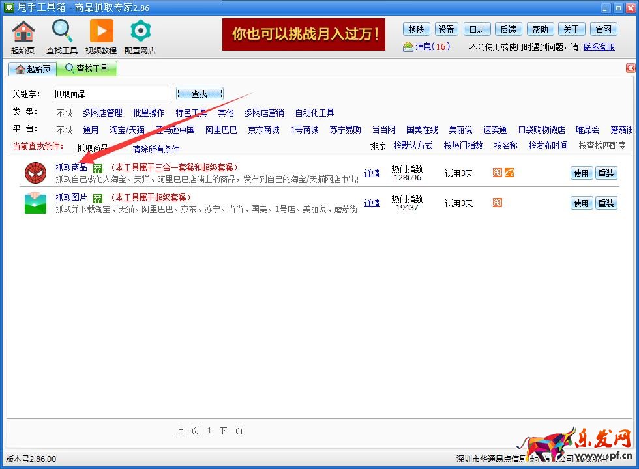This screenshot has width=639, height=469.
Task: Click 重装 button for 抓取图片
Action: click(x=606, y=203)
